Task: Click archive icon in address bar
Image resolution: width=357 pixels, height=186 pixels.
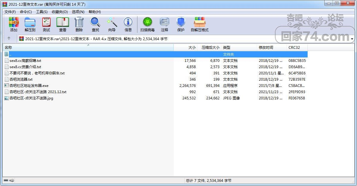Action: click(x=21, y=39)
